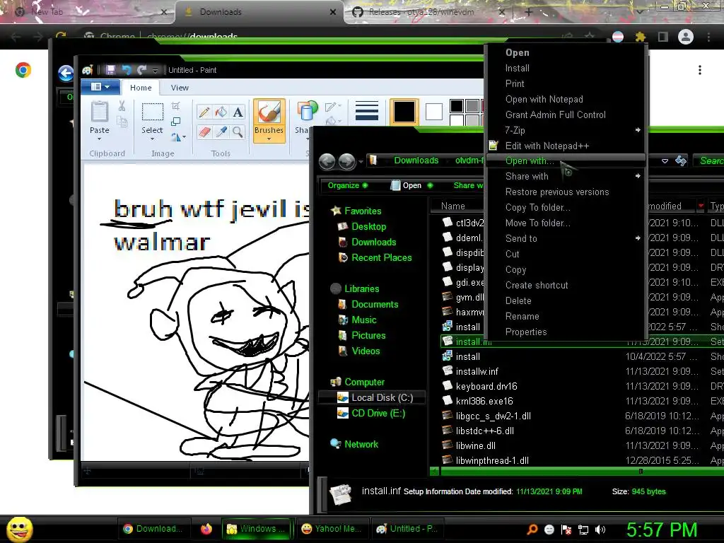This screenshot has height=543, width=724.
Task: Pick the gray palette swatch
Action: 472,106
